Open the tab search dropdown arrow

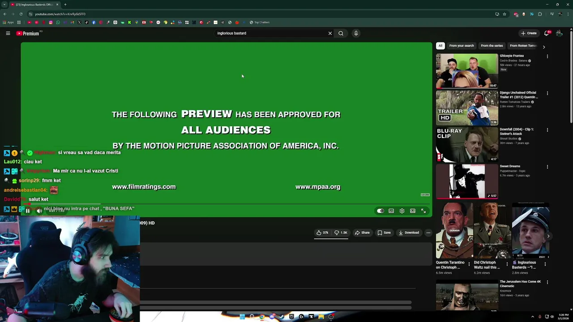tap(4, 4)
